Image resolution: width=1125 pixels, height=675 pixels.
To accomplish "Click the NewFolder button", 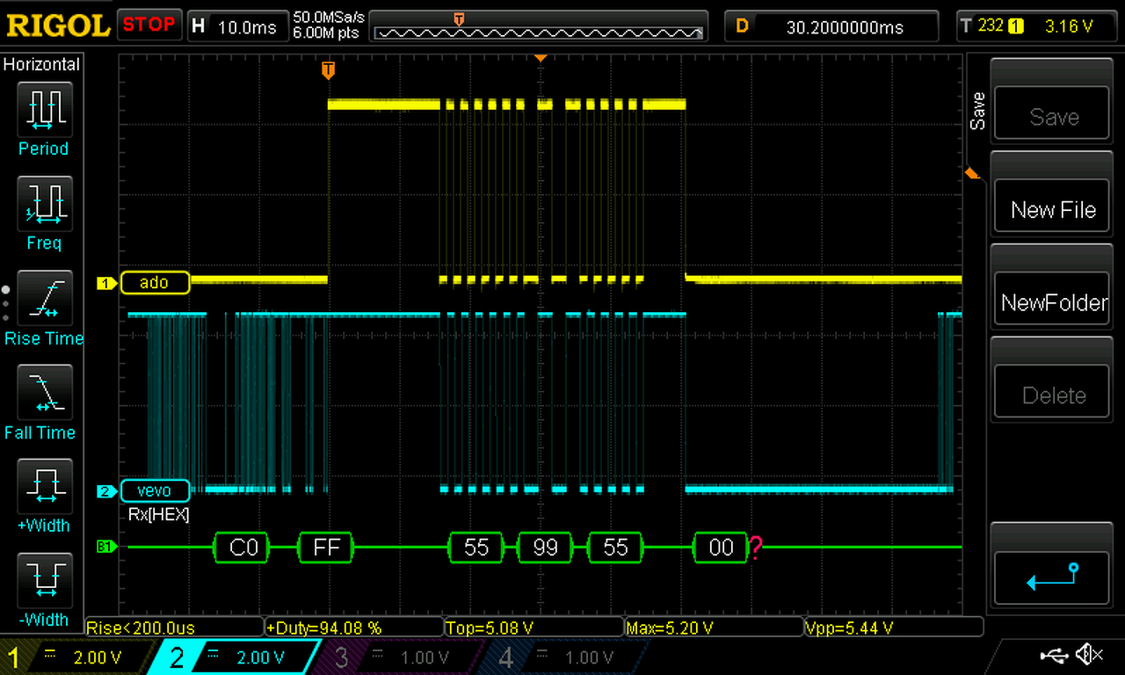I will click(x=1051, y=301).
